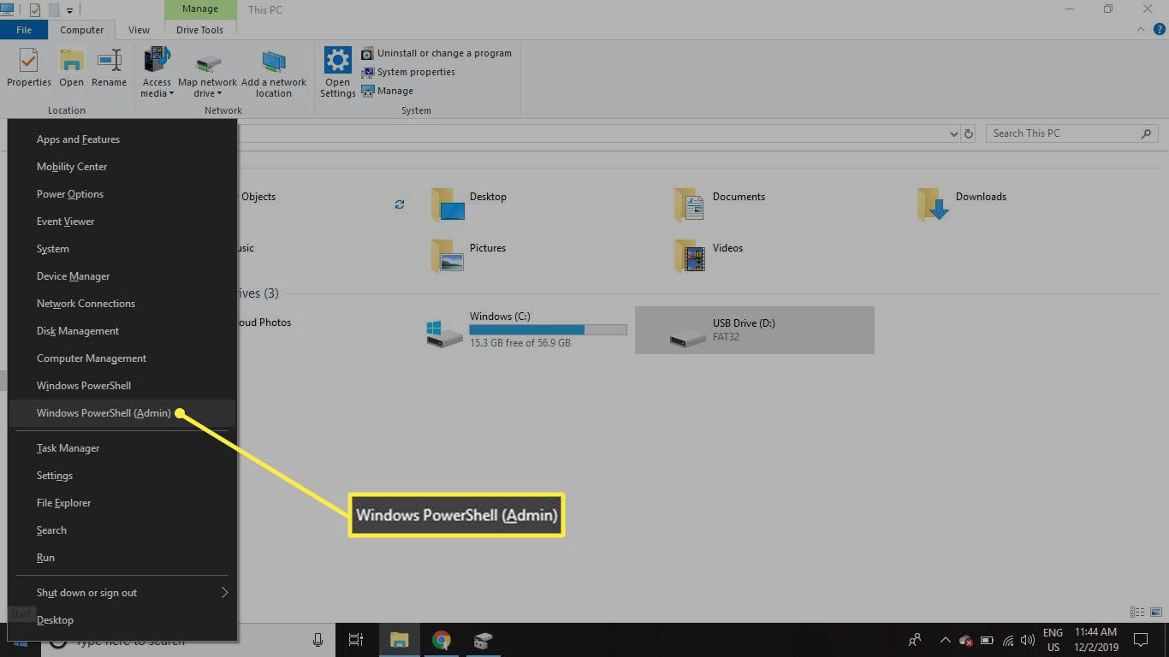Click the search magnifier icon

[x=1147, y=133]
